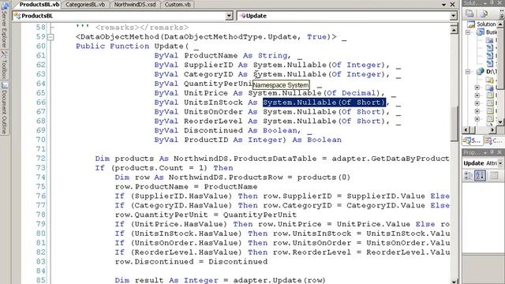The width and height of the screenshot is (505, 284).
Task: Select the ProductsBL.vb tab
Action: pos(39,5)
